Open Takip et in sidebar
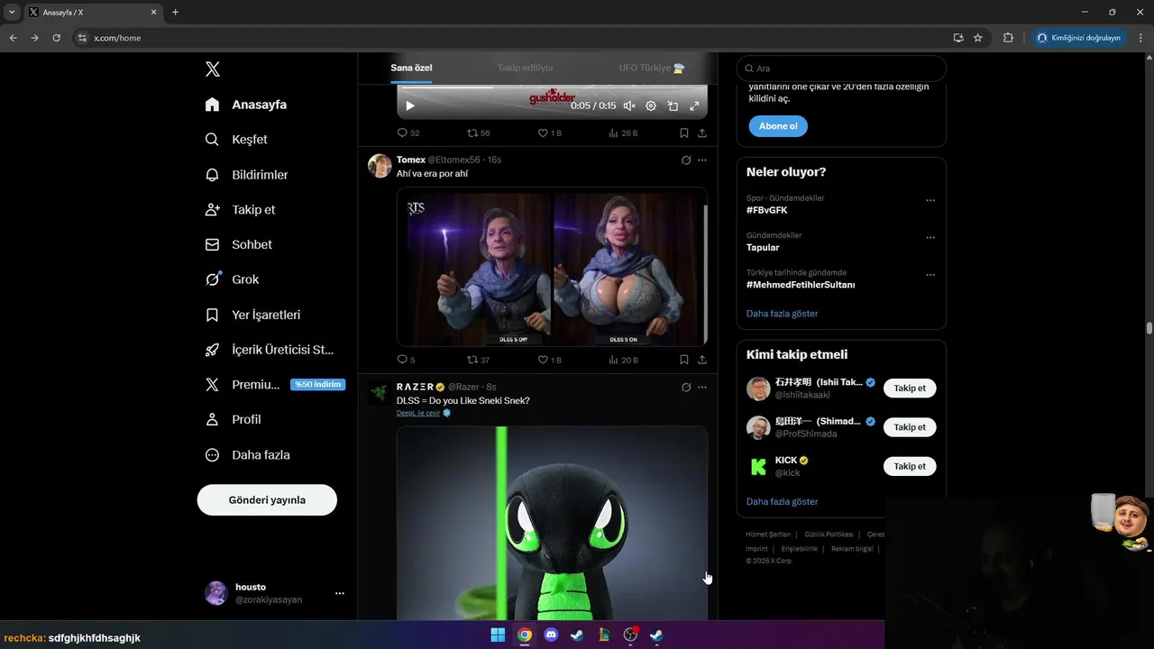1154x649 pixels. pyautogui.click(x=240, y=209)
